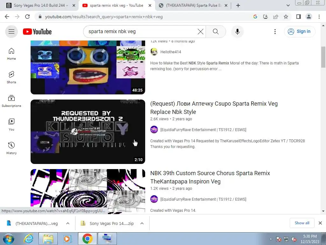The image size is (326, 245).
Task: Click the Hellothe414 channel avatar
Action: [x=154, y=52]
